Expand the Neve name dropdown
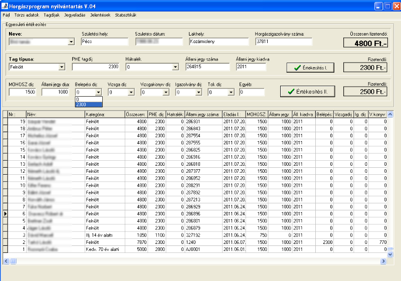 (71, 42)
